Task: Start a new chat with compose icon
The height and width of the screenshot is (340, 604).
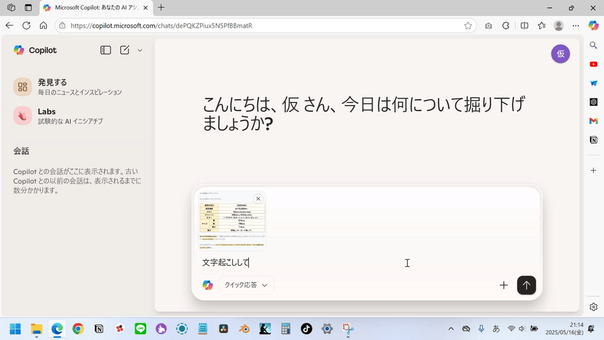Action: coord(124,50)
